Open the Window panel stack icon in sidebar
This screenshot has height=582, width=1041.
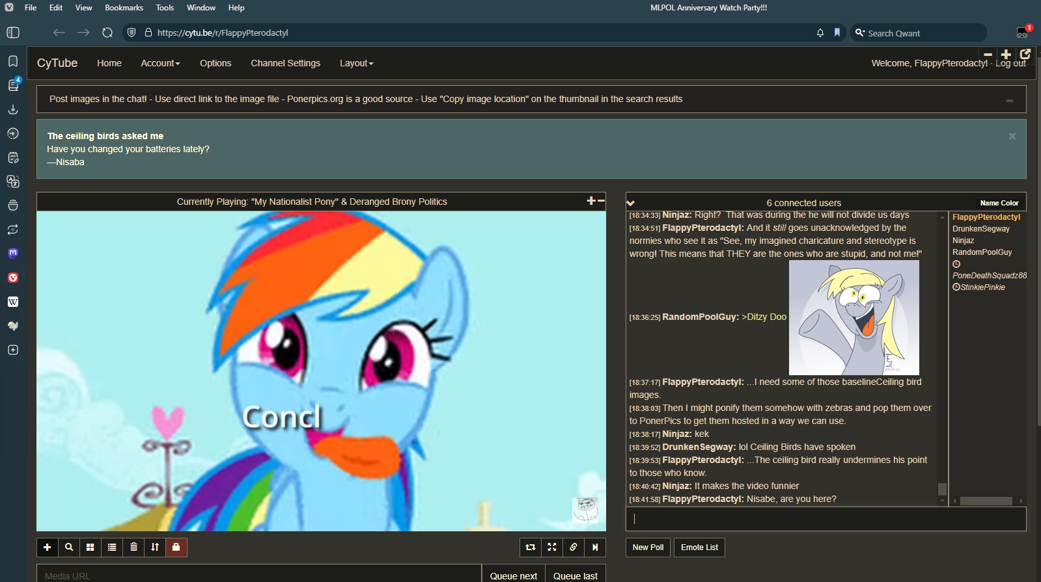click(13, 205)
